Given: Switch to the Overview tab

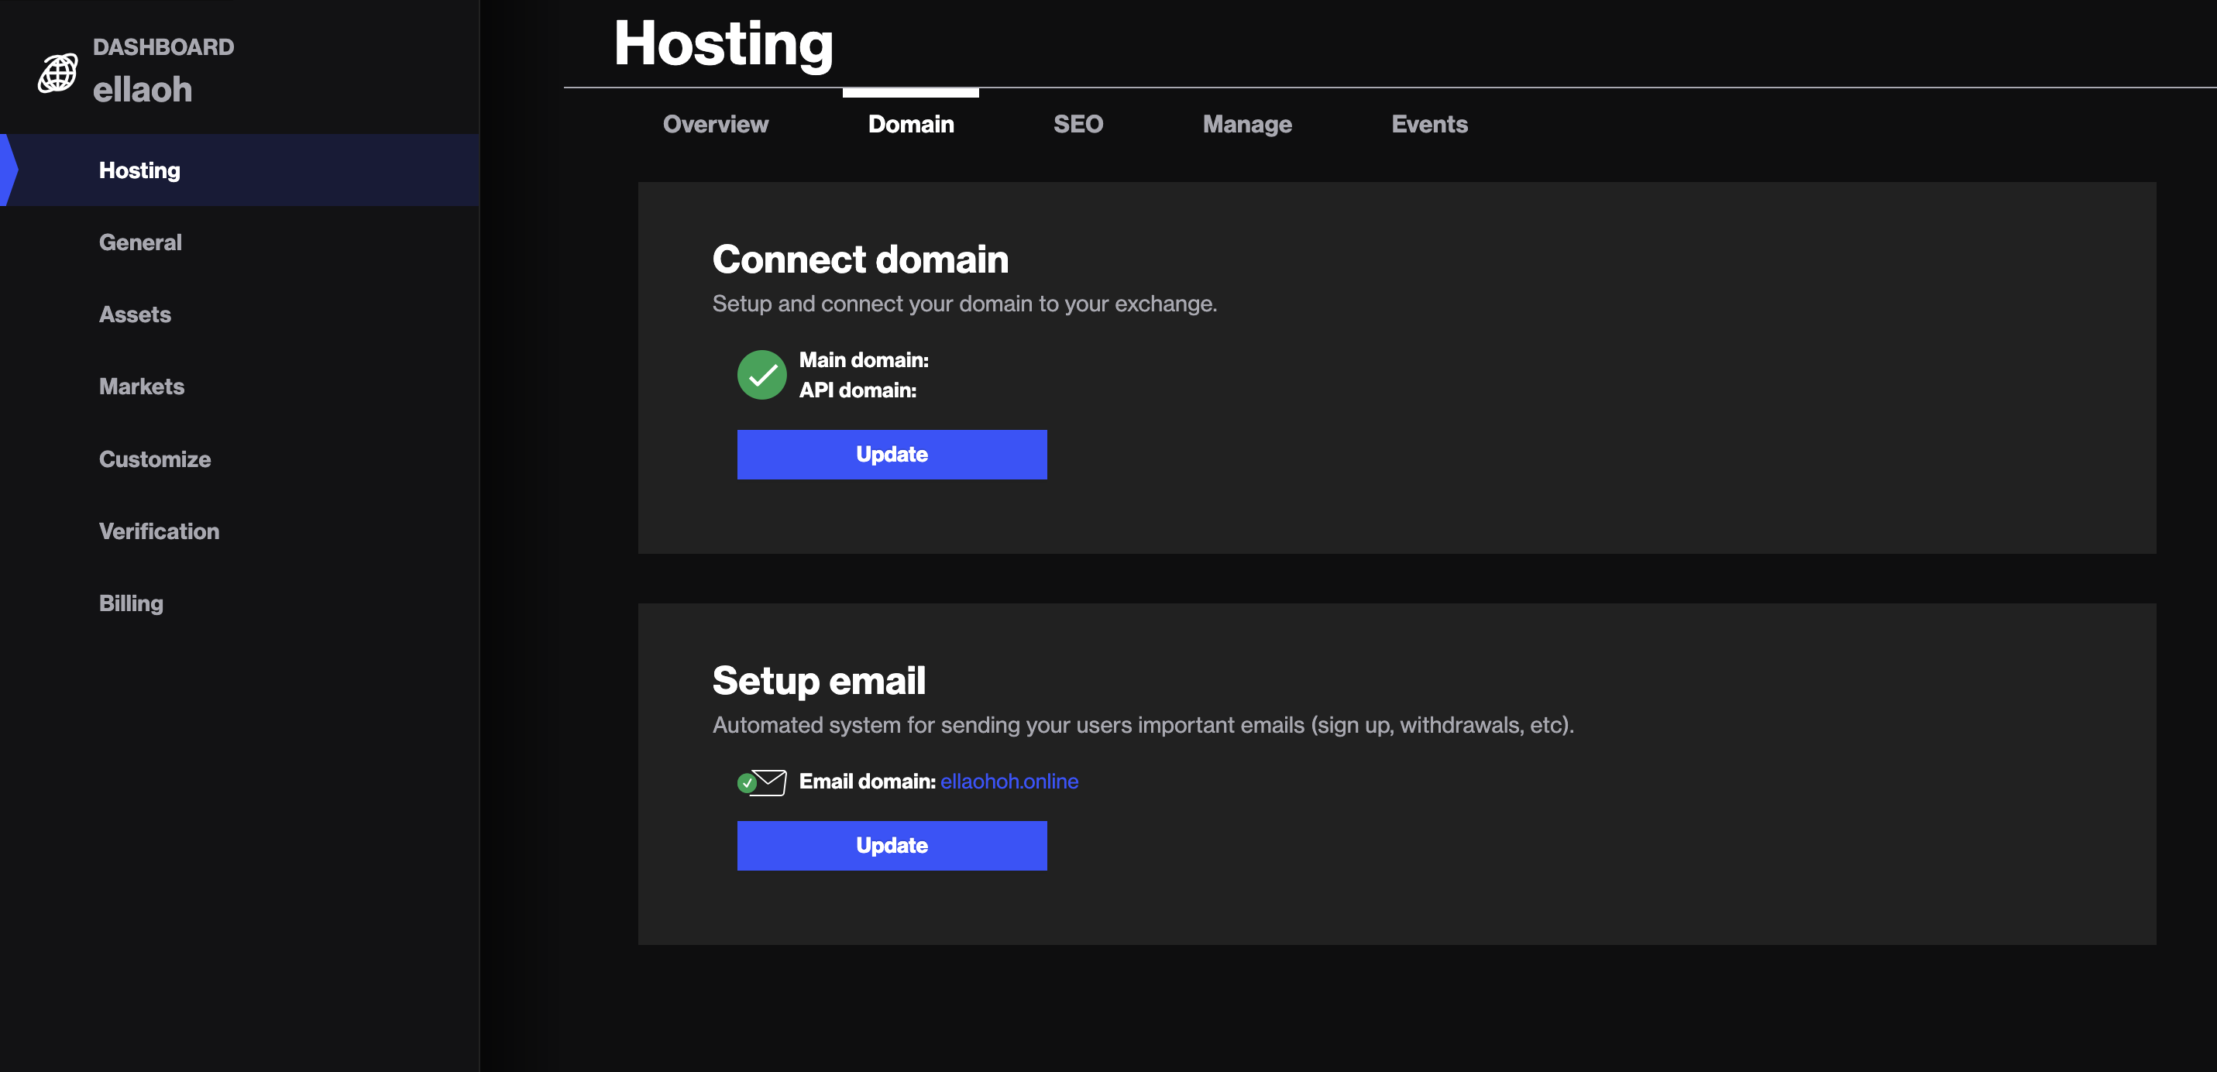Looking at the screenshot, I should coord(715,124).
